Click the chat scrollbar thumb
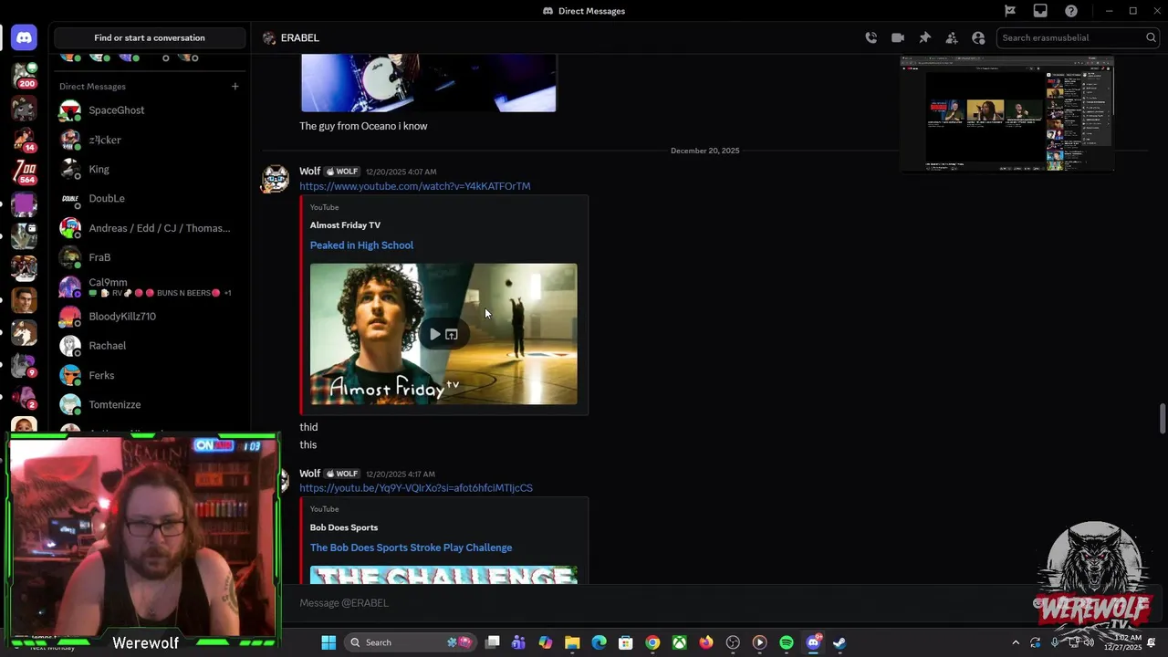1168x657 pixels. (1163, 419)
